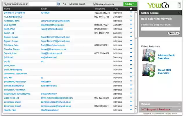The width and height of the screenshot is (186, 116).
Task: Open row arrow for Ed Shortt
Action: (x=131, y=57)
